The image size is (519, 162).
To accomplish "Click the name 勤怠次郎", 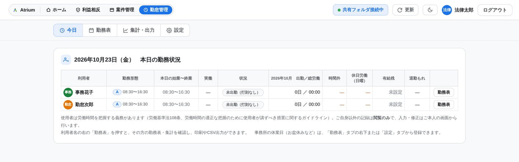I will tap(84, 104).
